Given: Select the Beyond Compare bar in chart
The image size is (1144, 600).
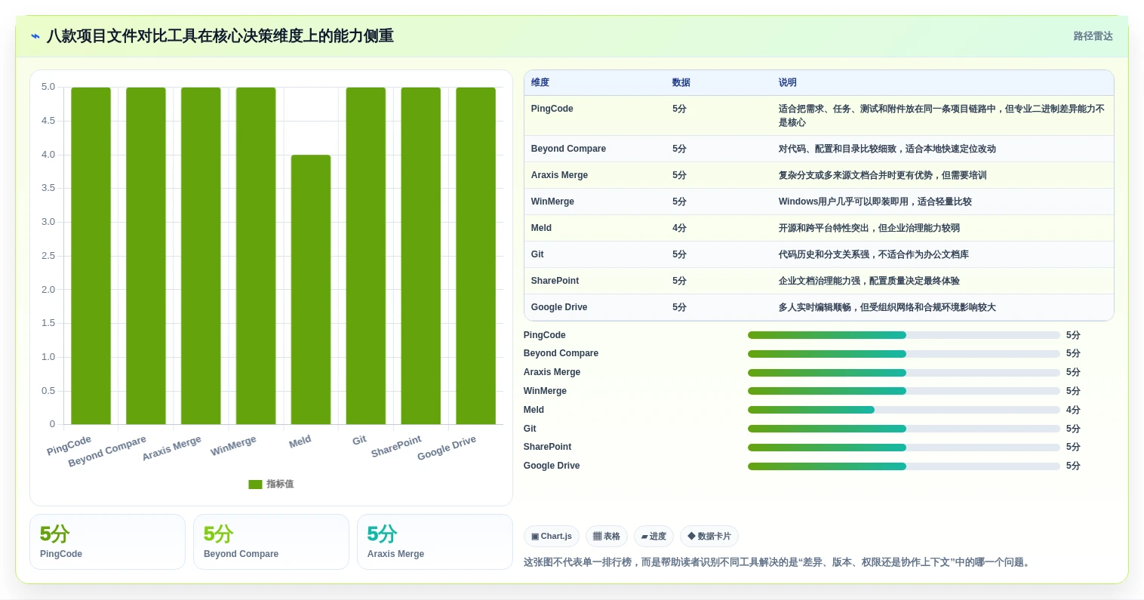Looking at the screenshot, I should (146, 256).
